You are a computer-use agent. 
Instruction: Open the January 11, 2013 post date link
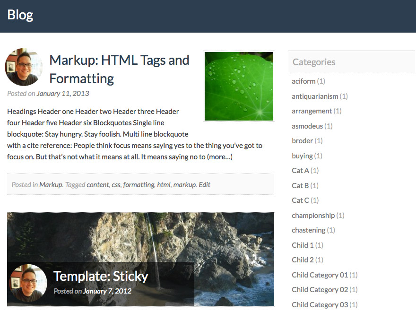coord(63,94)
